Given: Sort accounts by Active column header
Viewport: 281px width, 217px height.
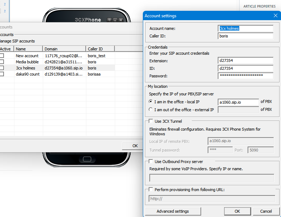Looking at the screenshot, I should pyautogui.click(x=7, y=49).
